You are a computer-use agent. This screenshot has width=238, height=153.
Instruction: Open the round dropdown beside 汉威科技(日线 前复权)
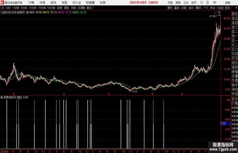27,13
